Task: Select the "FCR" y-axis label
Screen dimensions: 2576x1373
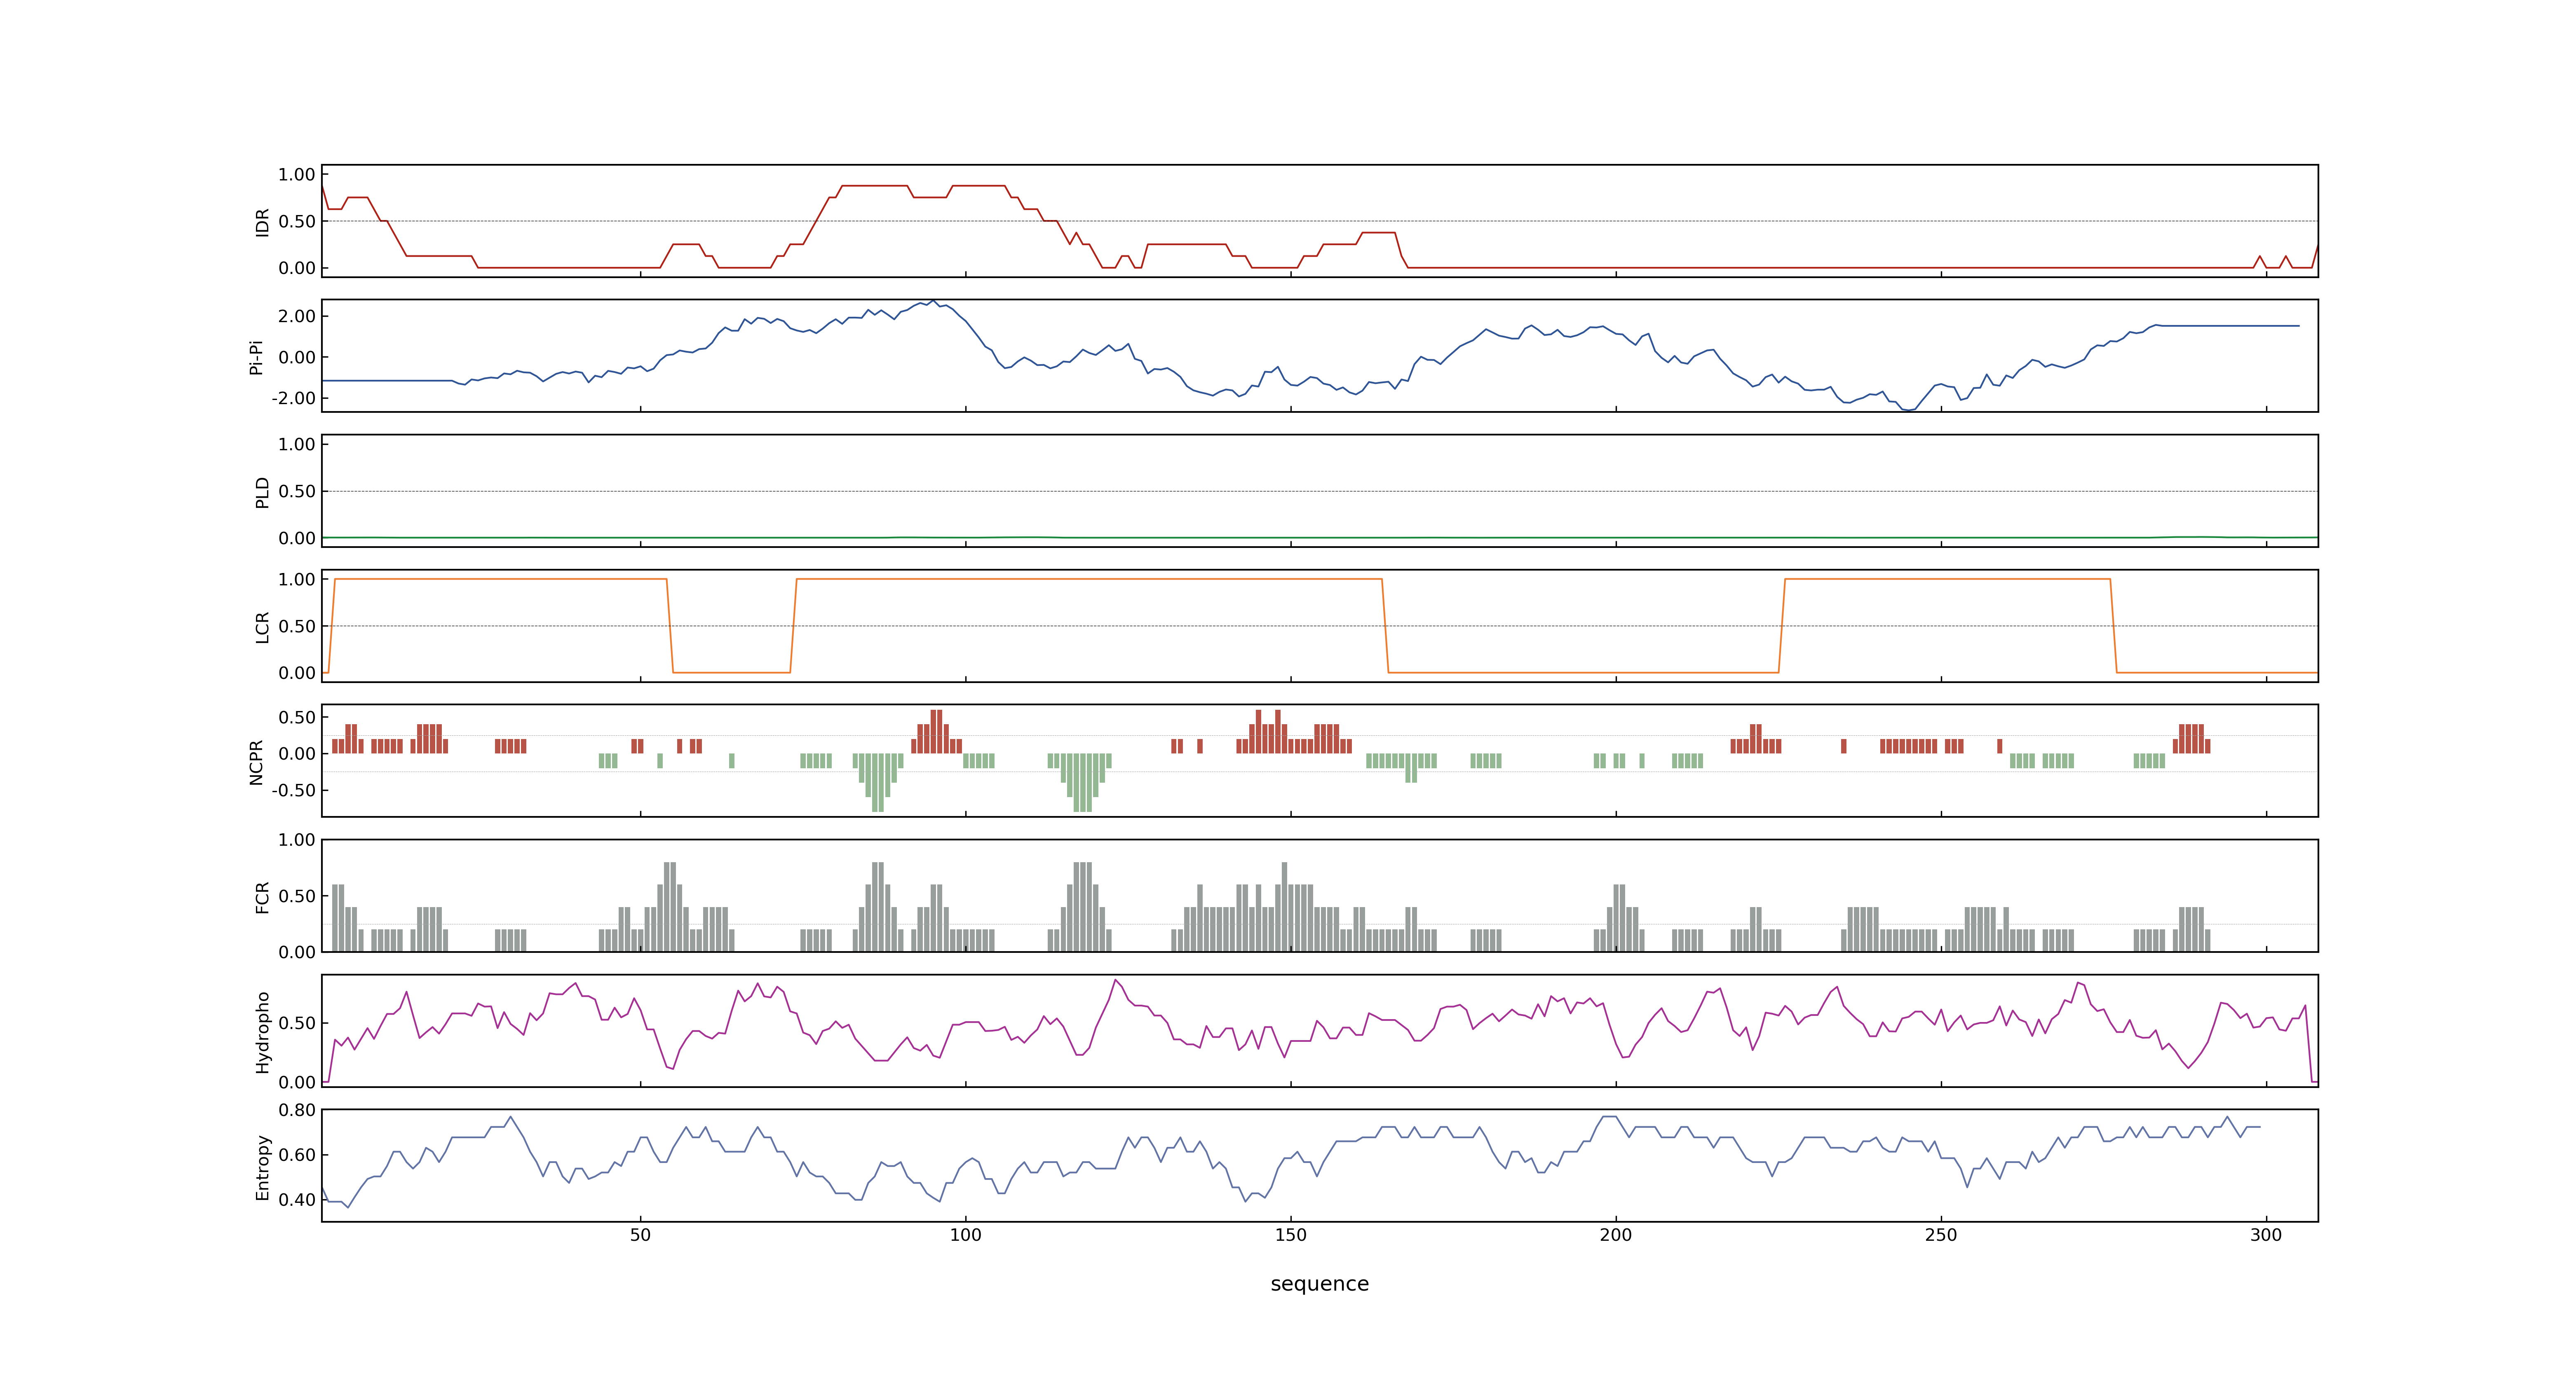Action: 262,896
